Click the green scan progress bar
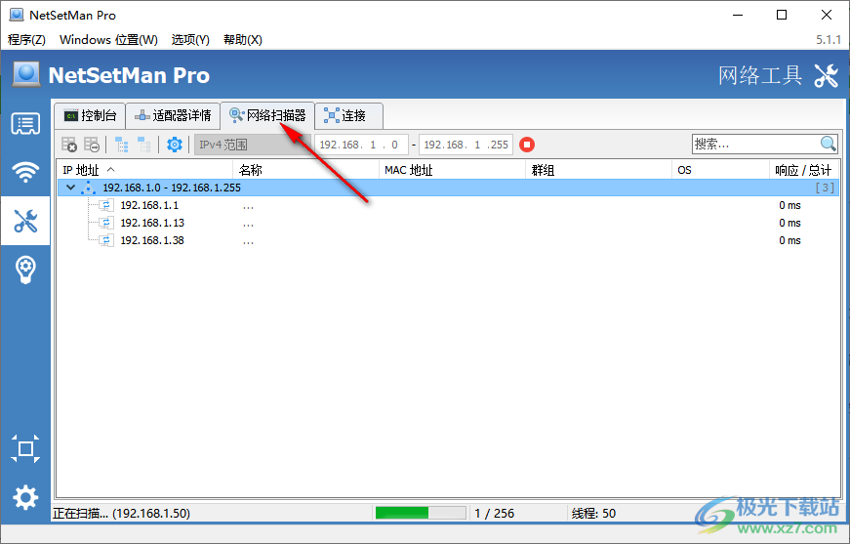The width and height of the screenshot is (850, 544). 421,513
